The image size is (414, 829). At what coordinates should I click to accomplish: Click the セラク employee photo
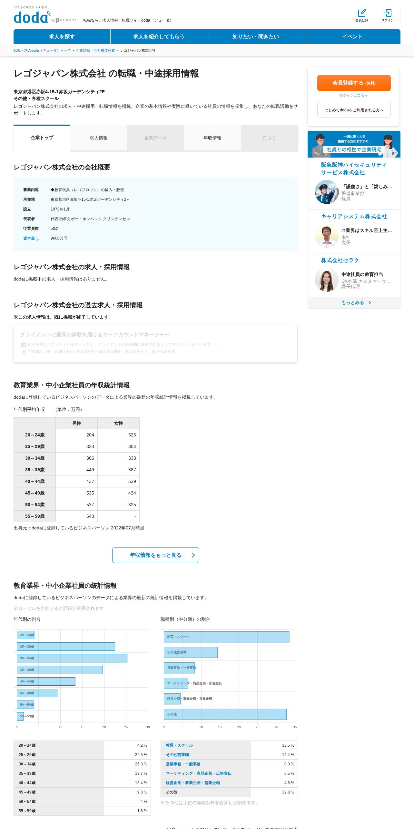click(x=327, y=280)
